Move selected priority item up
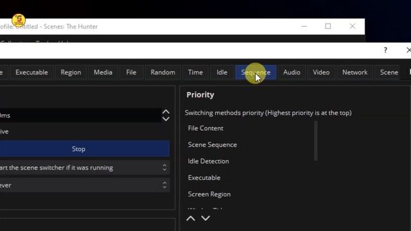Image resolution: width=411 pixels, height=231 pixels. pyautogui.click(x=191, y=218)
